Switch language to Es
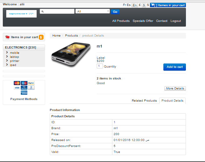Viewport: 205px width, 162px height. pos(129,5)
